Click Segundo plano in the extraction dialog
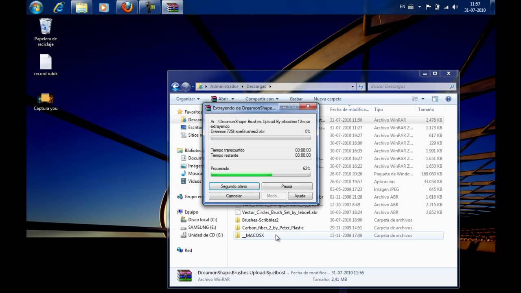The image size is (521, 293). (234, 186)
